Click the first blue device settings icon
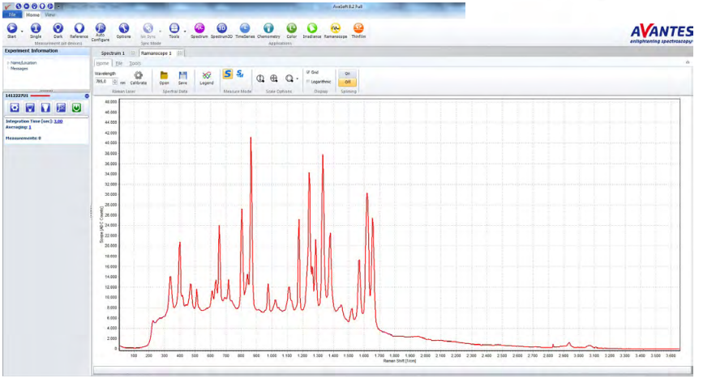 click(x=15, y=108)
